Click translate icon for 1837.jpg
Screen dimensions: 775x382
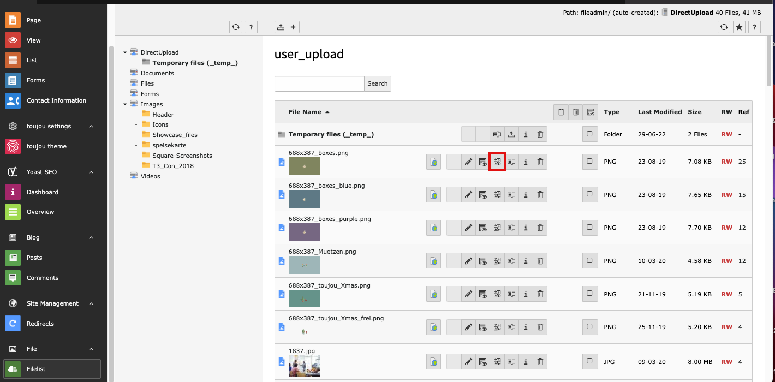pos(433,361)
